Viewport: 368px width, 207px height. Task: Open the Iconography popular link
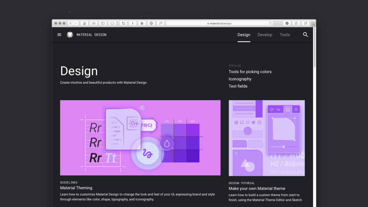240,79
